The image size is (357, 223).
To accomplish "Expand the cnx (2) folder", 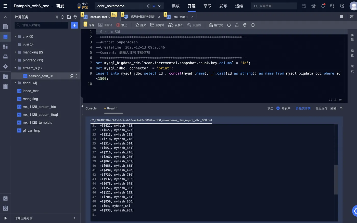I will point(15,36).
